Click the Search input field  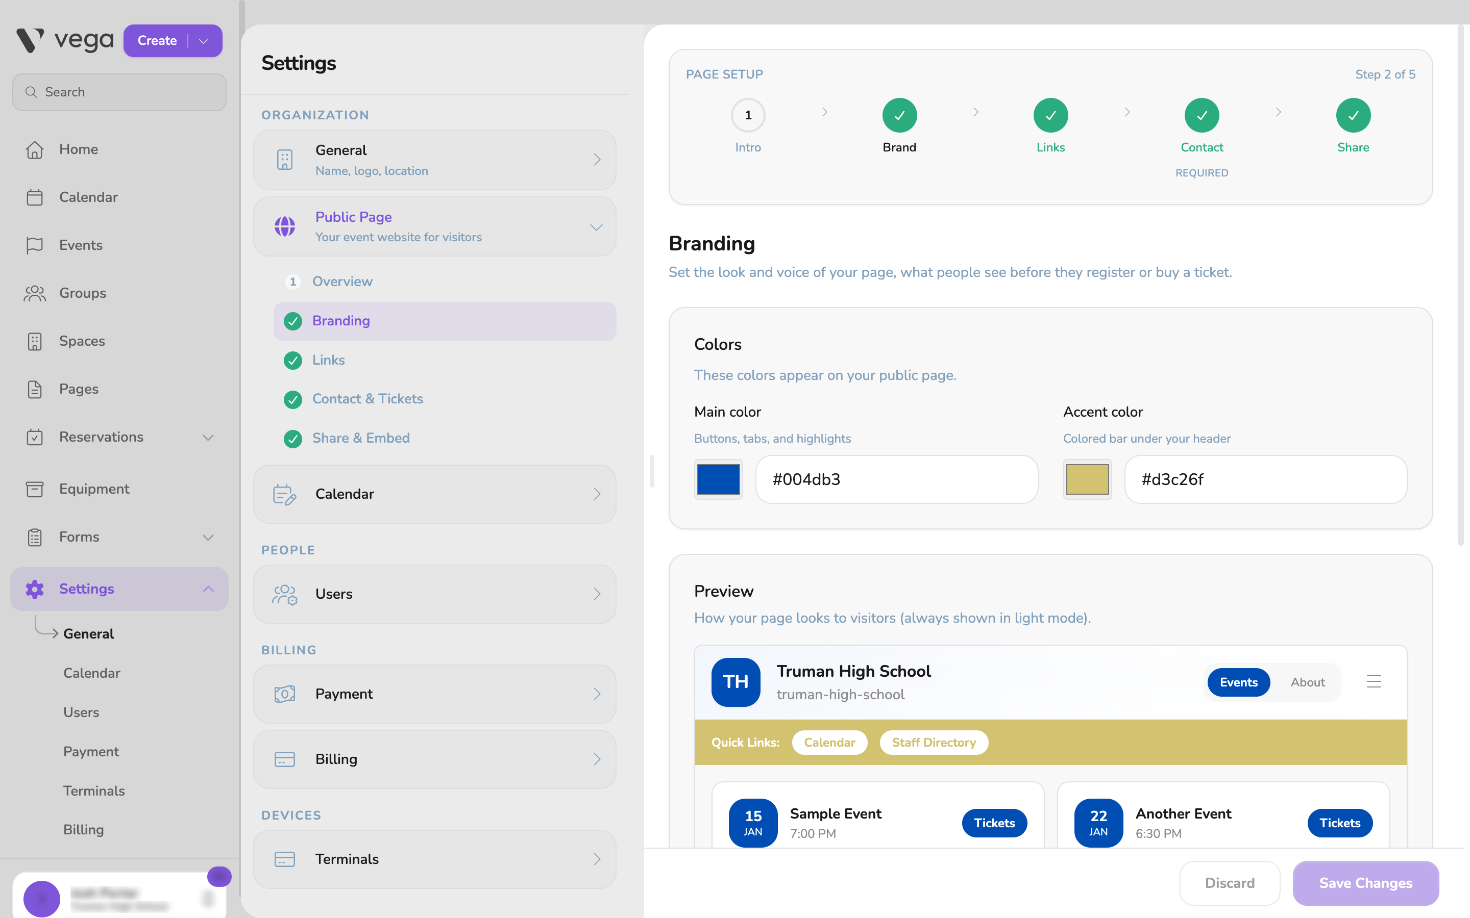click(x=119, y=92)
